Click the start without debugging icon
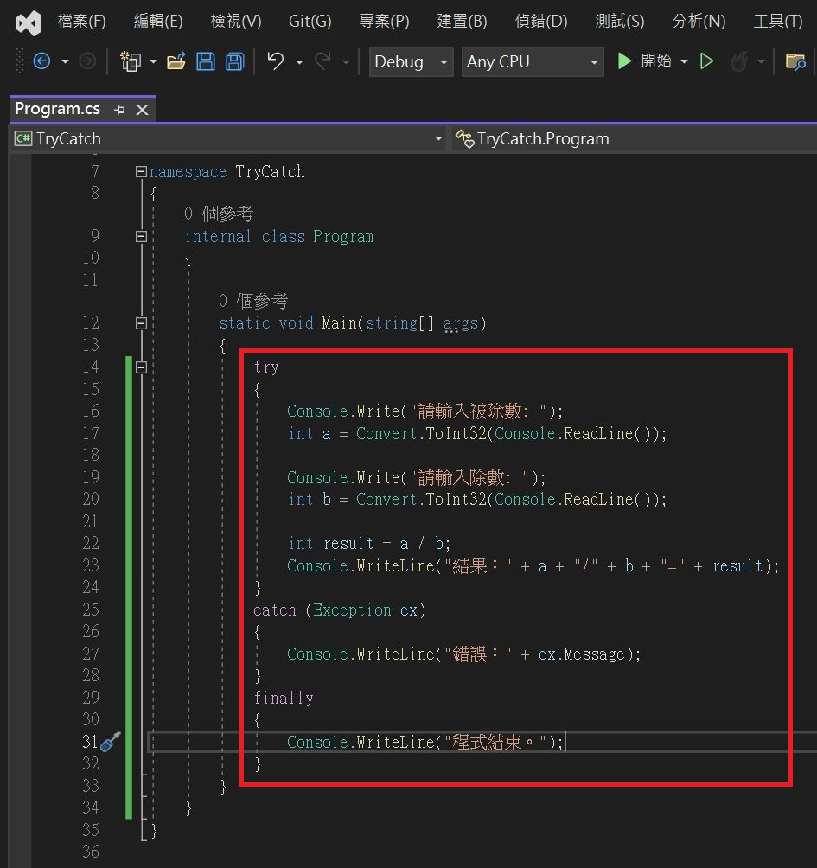The width and height of the screenshot is (817, 868). (707, 61)
